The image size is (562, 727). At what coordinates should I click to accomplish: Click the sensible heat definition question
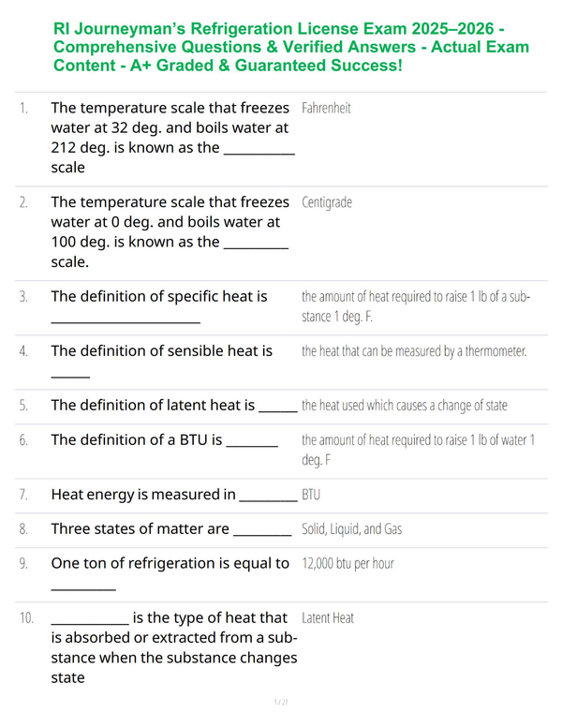161,361
